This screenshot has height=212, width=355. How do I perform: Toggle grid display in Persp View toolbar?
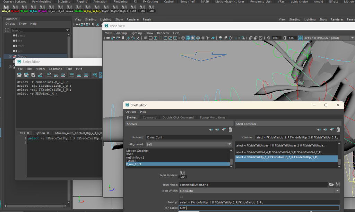pos(146,38)
